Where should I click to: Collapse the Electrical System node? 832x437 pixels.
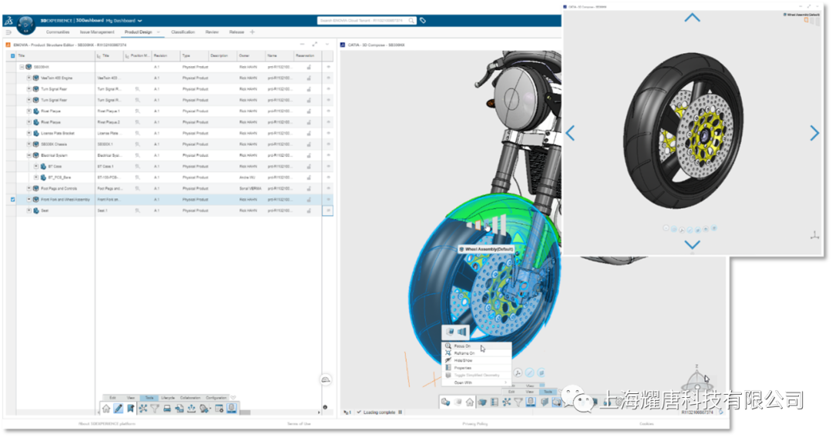tap(29, 155)
